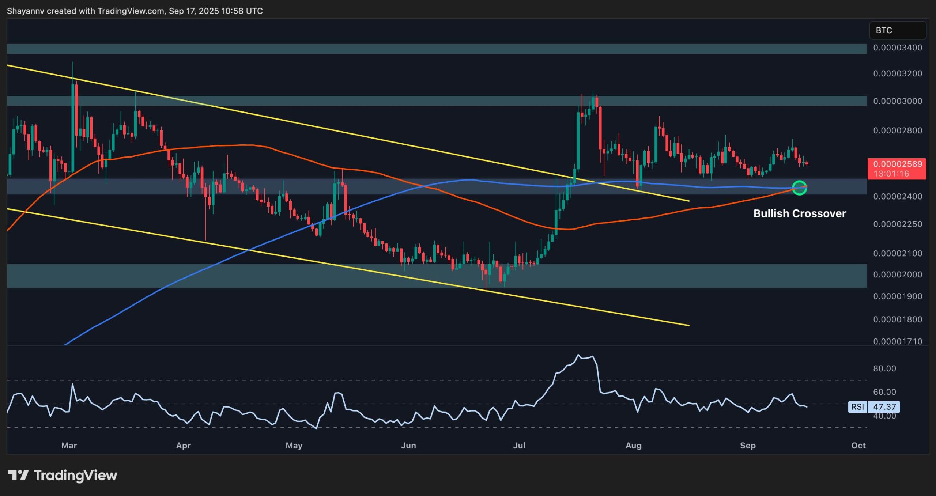Click the 0.00003000 price axis label
Screen dimensions: 936x496
[897, 101]
